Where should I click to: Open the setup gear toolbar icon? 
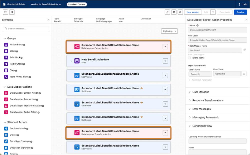pos(180,12)
